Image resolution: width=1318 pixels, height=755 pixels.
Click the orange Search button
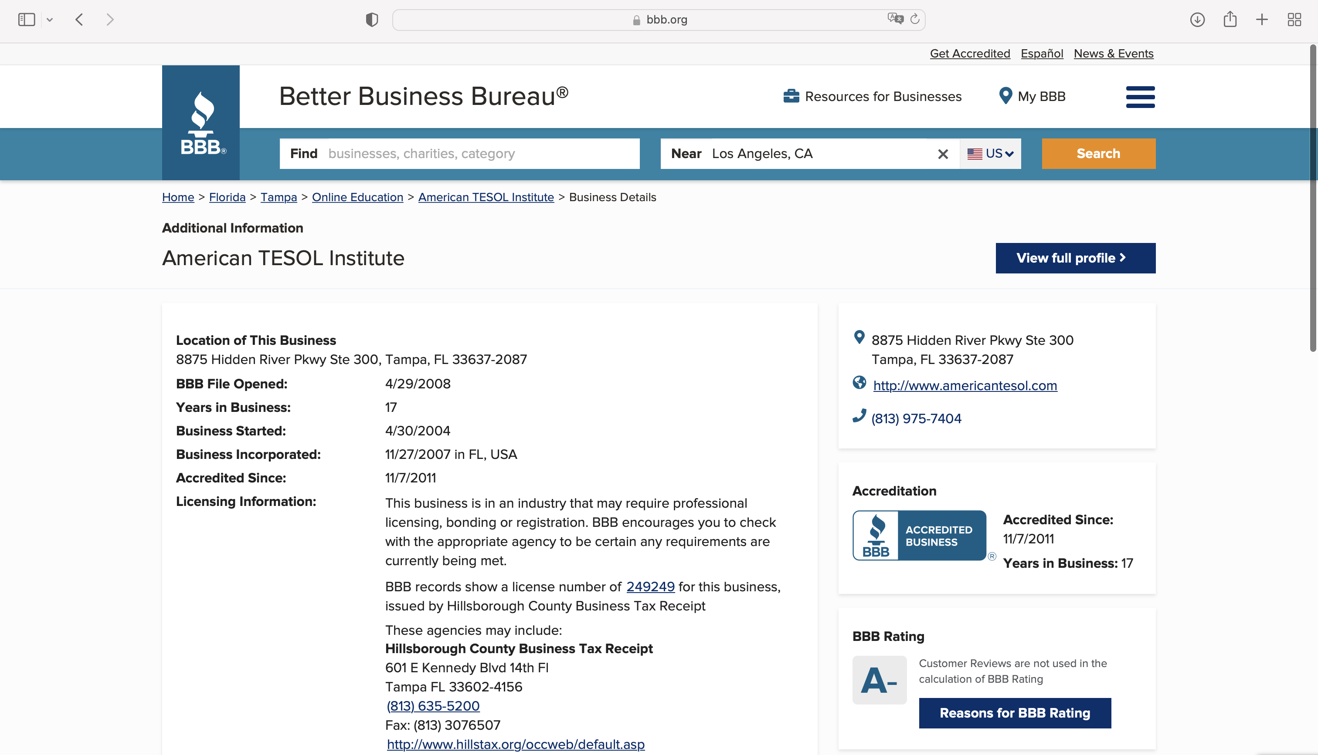point(1098,154)
